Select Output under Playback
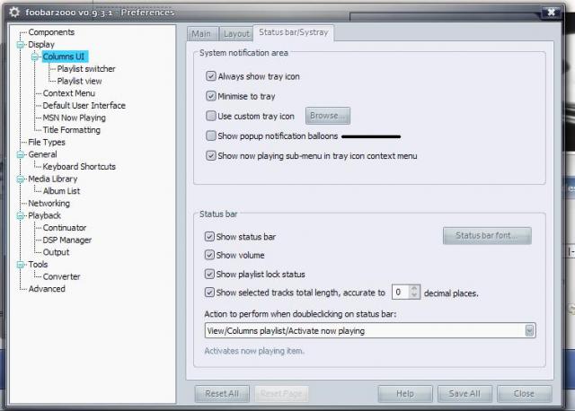 (56, 252)
